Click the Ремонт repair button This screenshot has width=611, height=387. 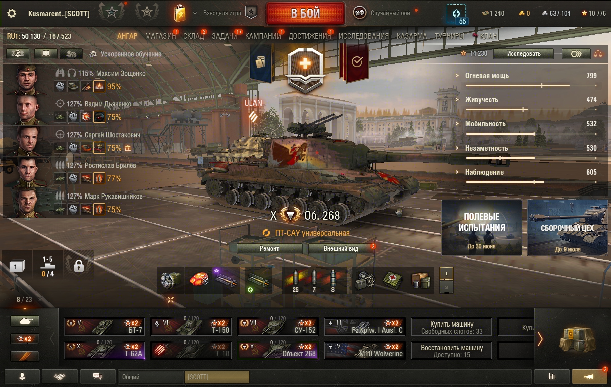tap(269, 249)
